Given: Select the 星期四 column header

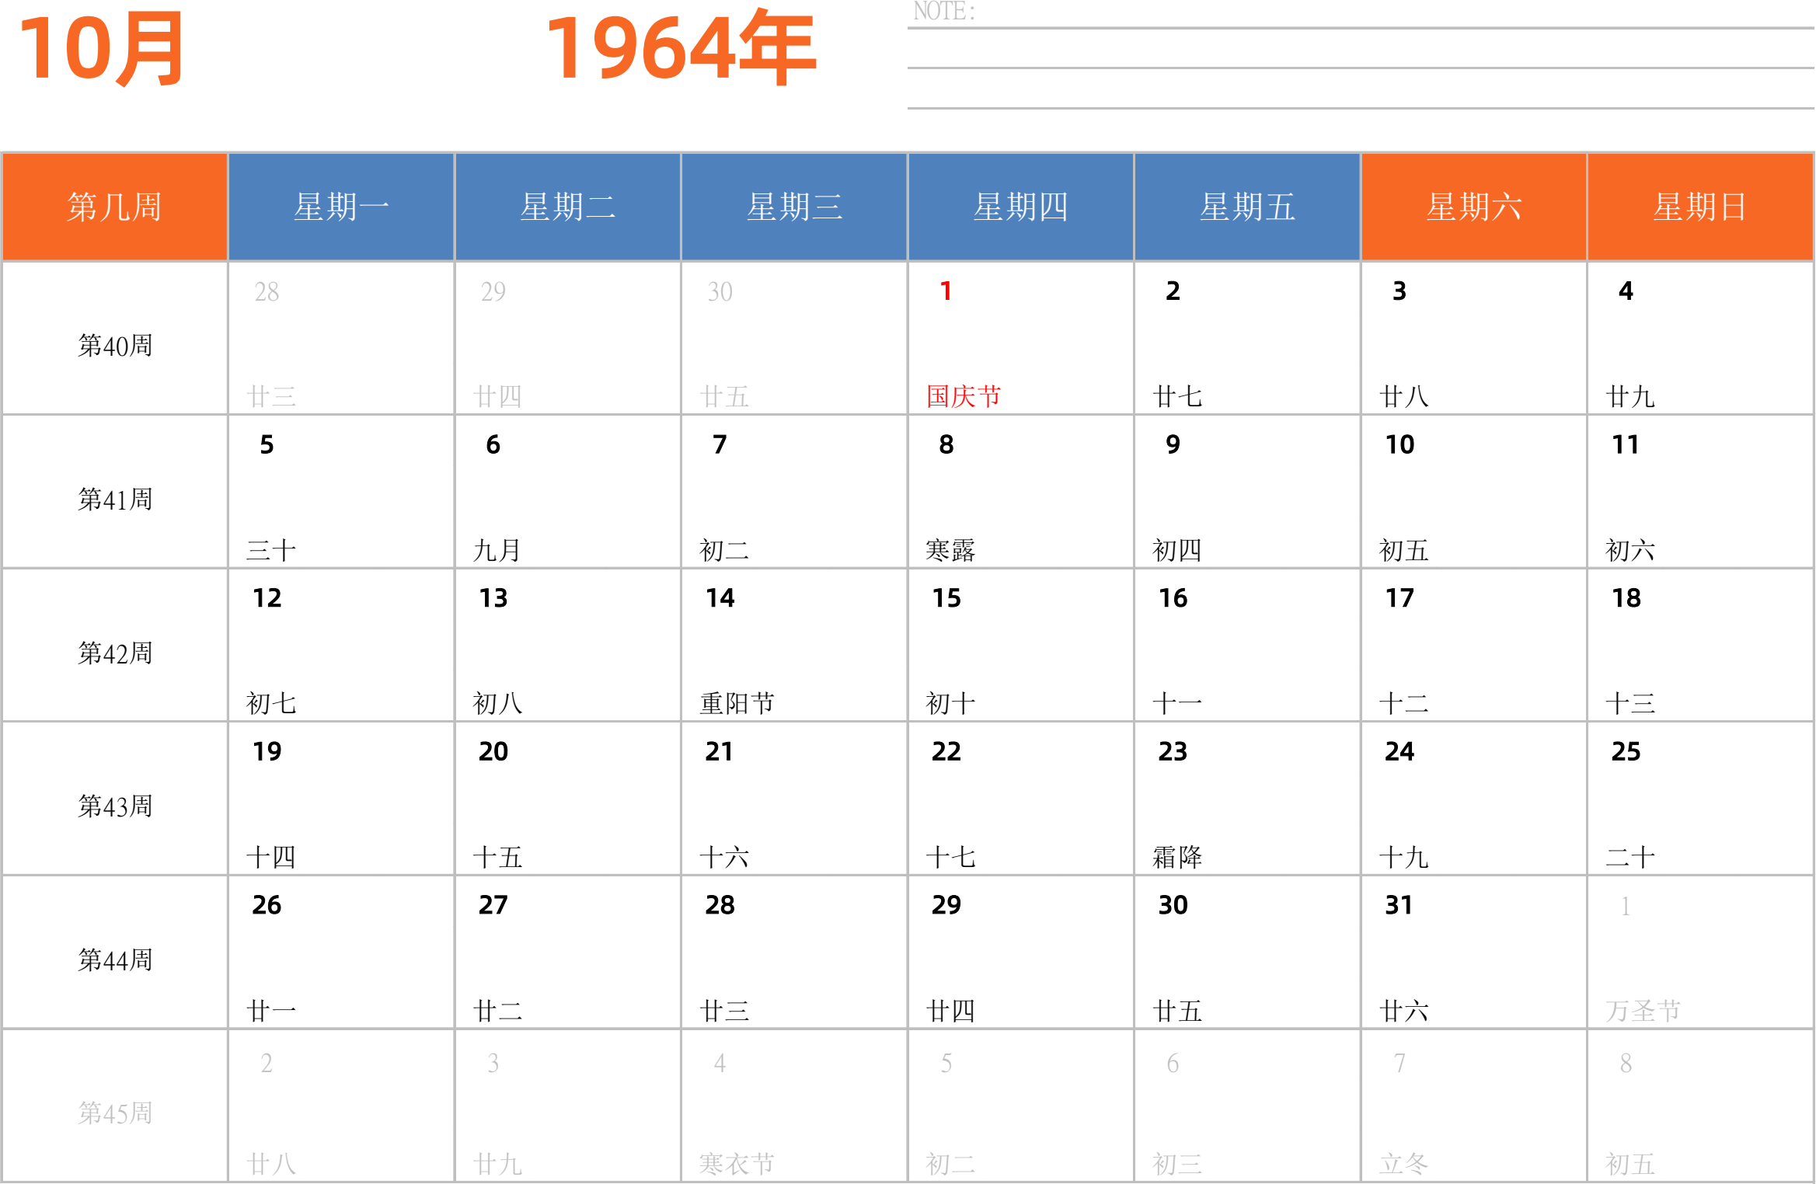Looking at the screenshot, I should pyautogui.click(x=1021, y=207).
